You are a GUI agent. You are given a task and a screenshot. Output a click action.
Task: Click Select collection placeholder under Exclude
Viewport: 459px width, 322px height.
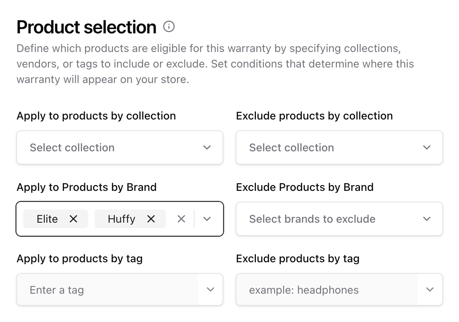coord(292,148)
